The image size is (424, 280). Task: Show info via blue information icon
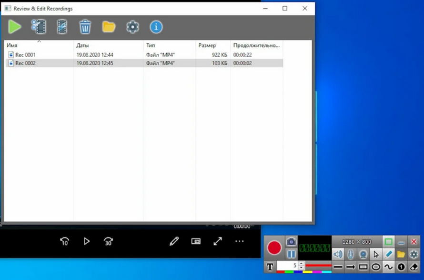coord(156,27)
